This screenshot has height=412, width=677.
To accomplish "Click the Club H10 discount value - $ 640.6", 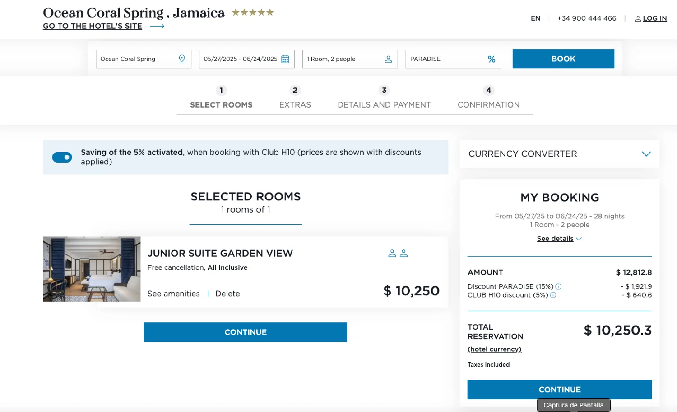I will [637, 295].
